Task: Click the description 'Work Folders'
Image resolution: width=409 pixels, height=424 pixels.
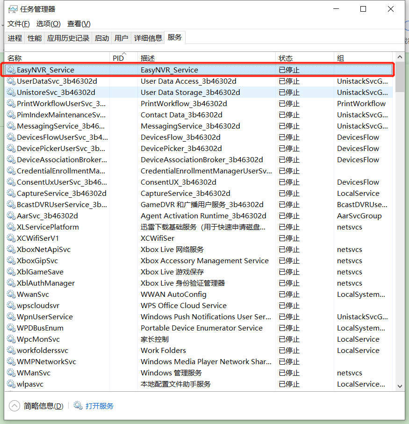Action: point(163,351)
